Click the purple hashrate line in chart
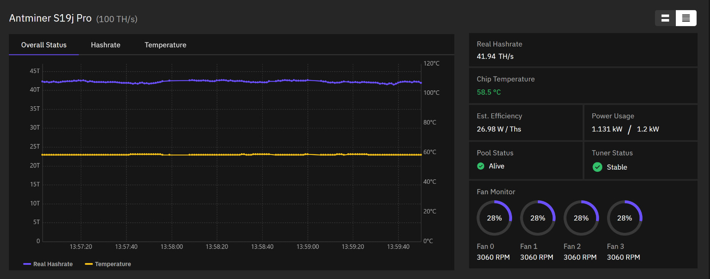 pyautogui.click(x=232, y=81)
